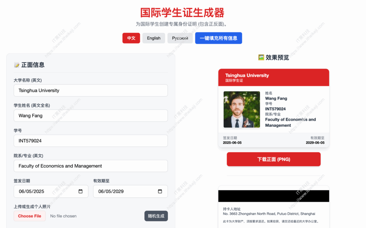Click 随机生成 to generate a random photo
The height and width of the screenshot is (228, 366).
pyautogui.click(x=156, y=216)
